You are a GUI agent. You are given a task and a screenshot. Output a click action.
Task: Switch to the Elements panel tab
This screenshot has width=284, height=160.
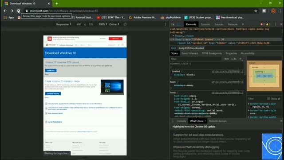tap(191, 24)
